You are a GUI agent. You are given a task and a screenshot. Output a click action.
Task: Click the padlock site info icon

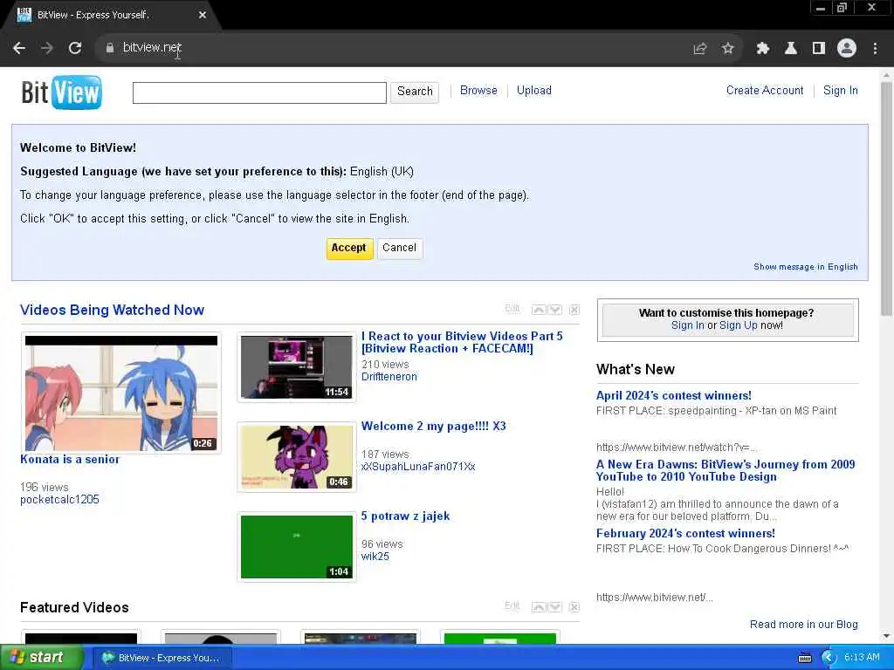point(109,49)
